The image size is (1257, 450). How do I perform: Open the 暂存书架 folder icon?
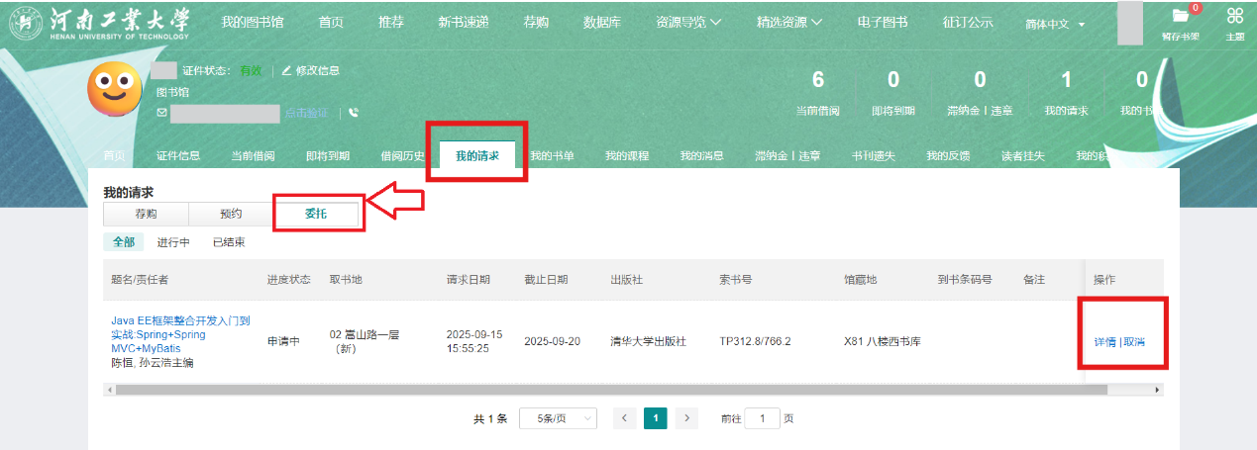pos(1179,17)
